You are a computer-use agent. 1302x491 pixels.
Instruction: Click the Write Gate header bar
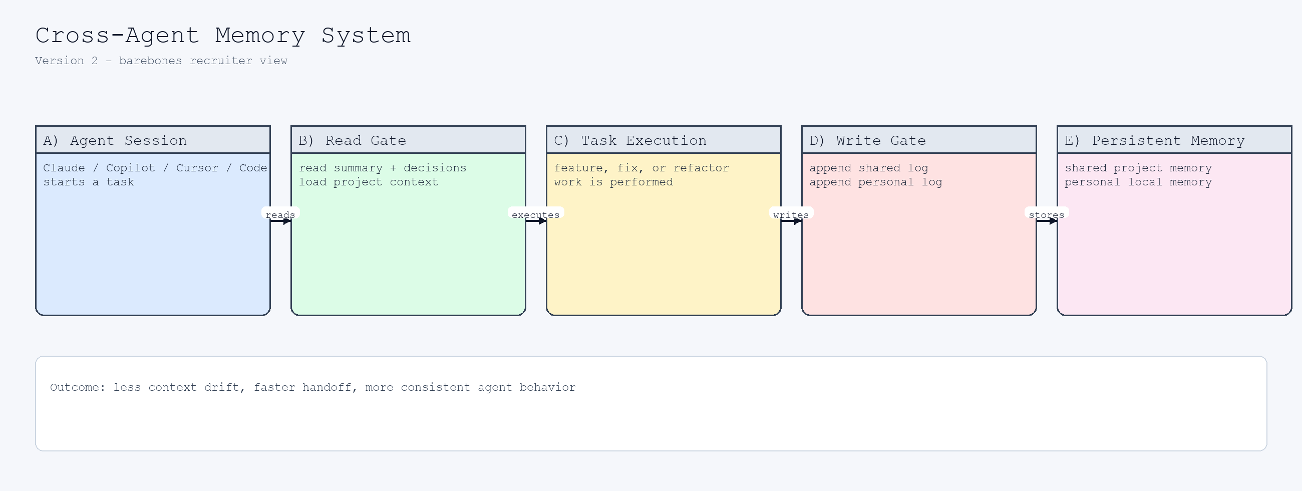click(x=918, y=140)
